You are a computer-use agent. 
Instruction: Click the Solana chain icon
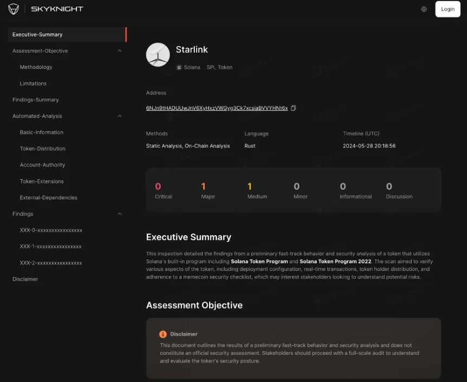(179, 67)
